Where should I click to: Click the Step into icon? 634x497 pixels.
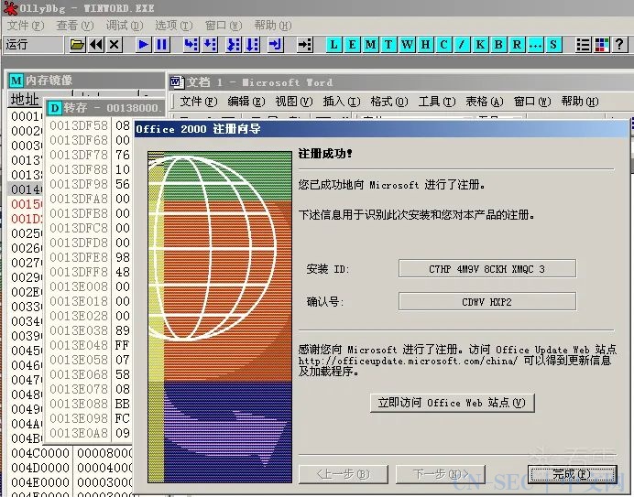[191, 45]
